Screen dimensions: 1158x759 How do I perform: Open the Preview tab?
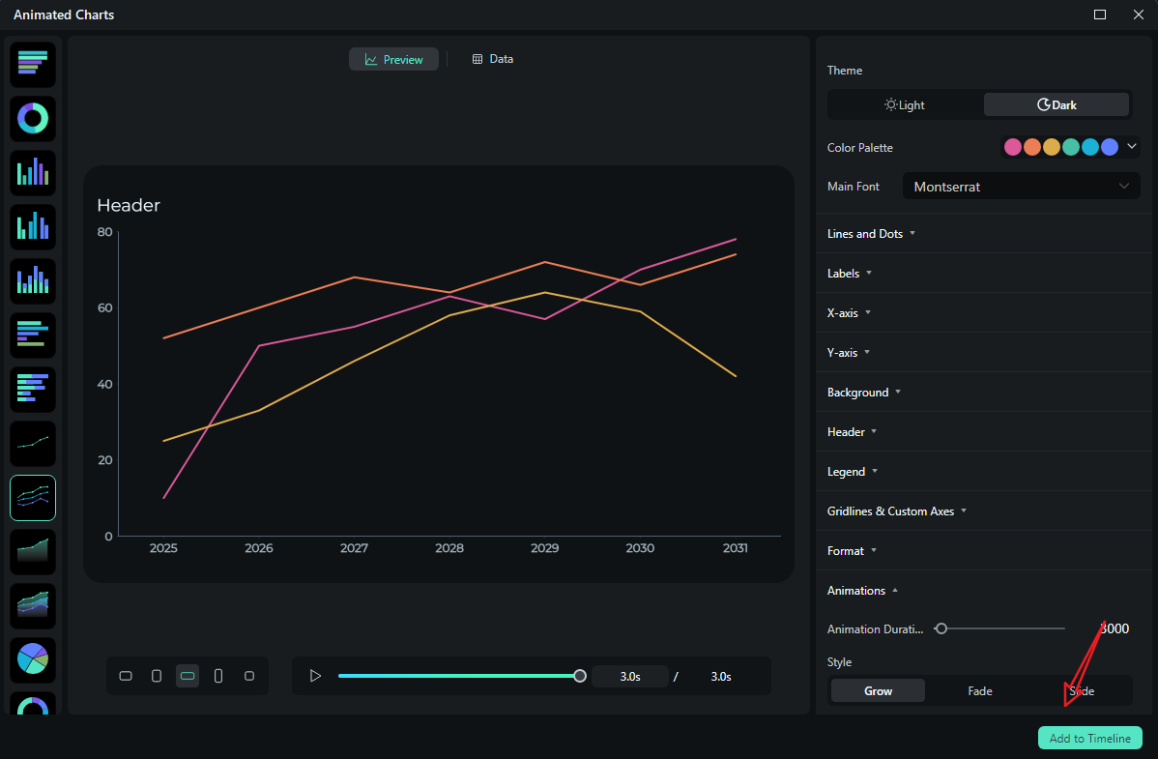(x=393, y=59)
